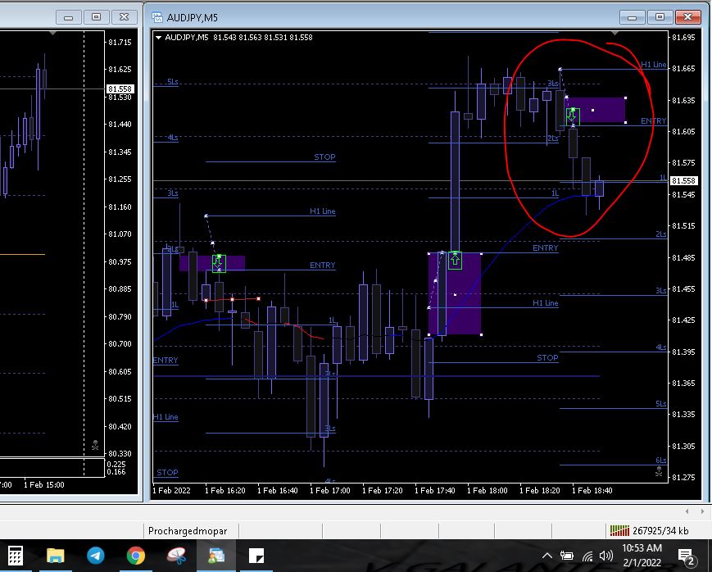Show hidden system tray icons chevron
The width and height of the screenshot is (712, 572).
pyautogui.click(x=547, y=556)
